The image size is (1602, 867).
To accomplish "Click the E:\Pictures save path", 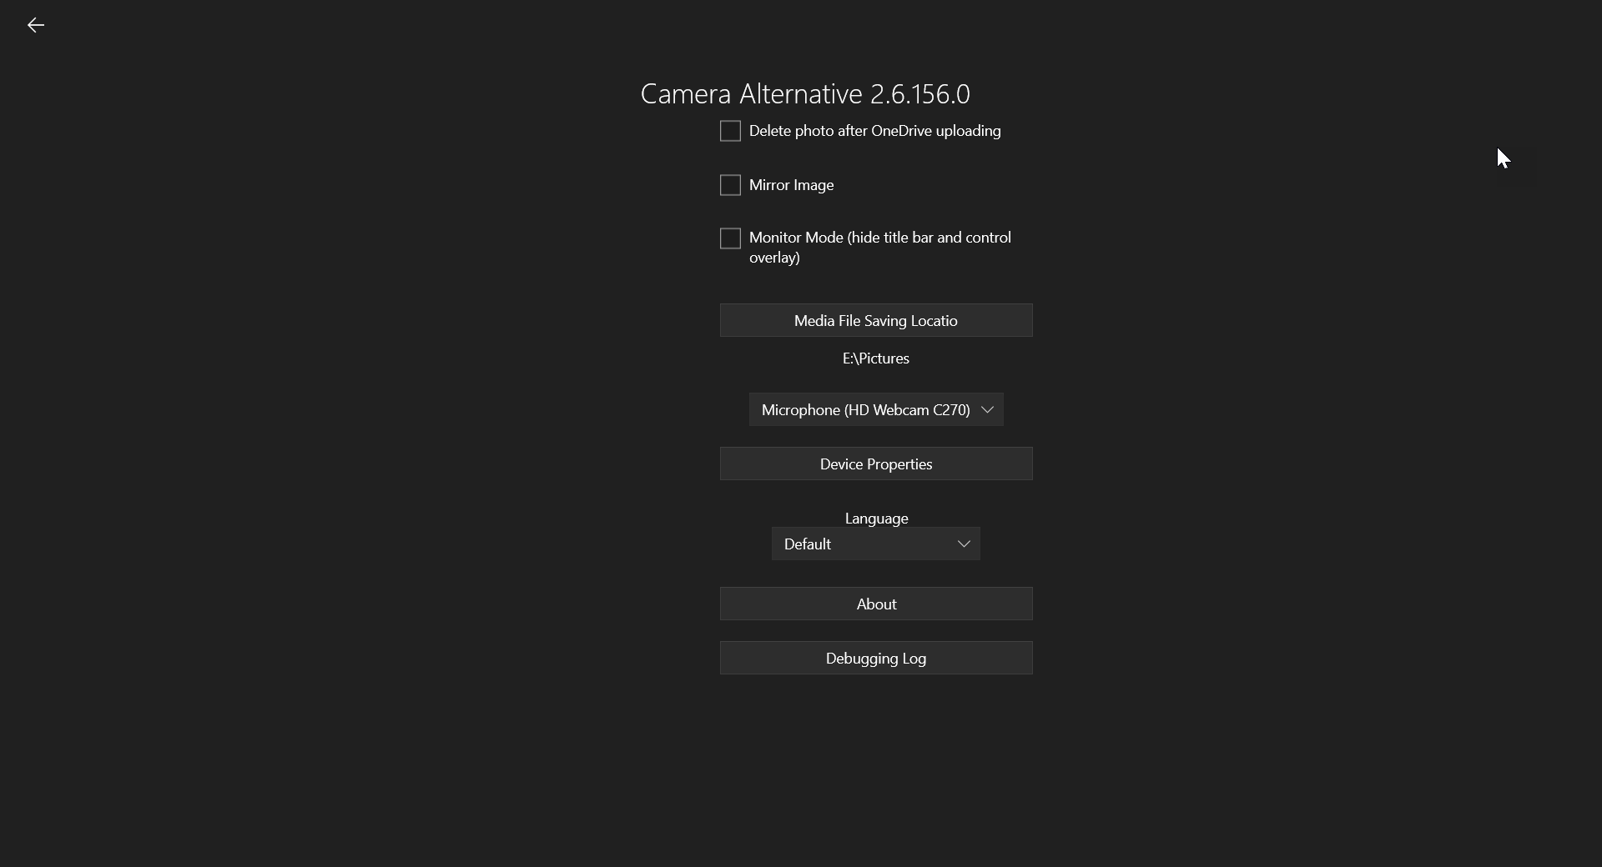I will click(x=875, y=358).
